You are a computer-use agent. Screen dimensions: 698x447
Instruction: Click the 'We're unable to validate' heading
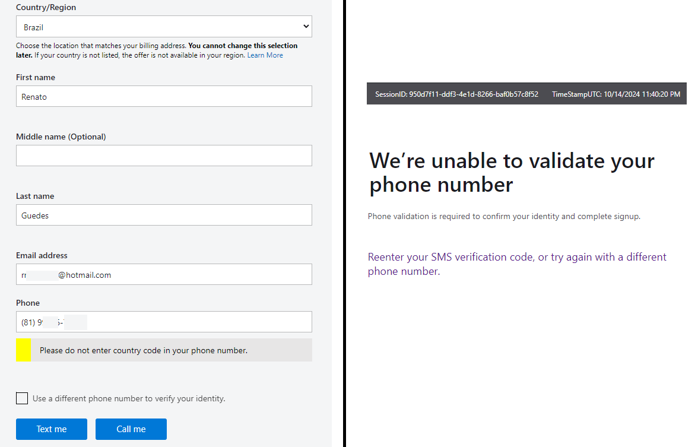(x=512, y=172)
